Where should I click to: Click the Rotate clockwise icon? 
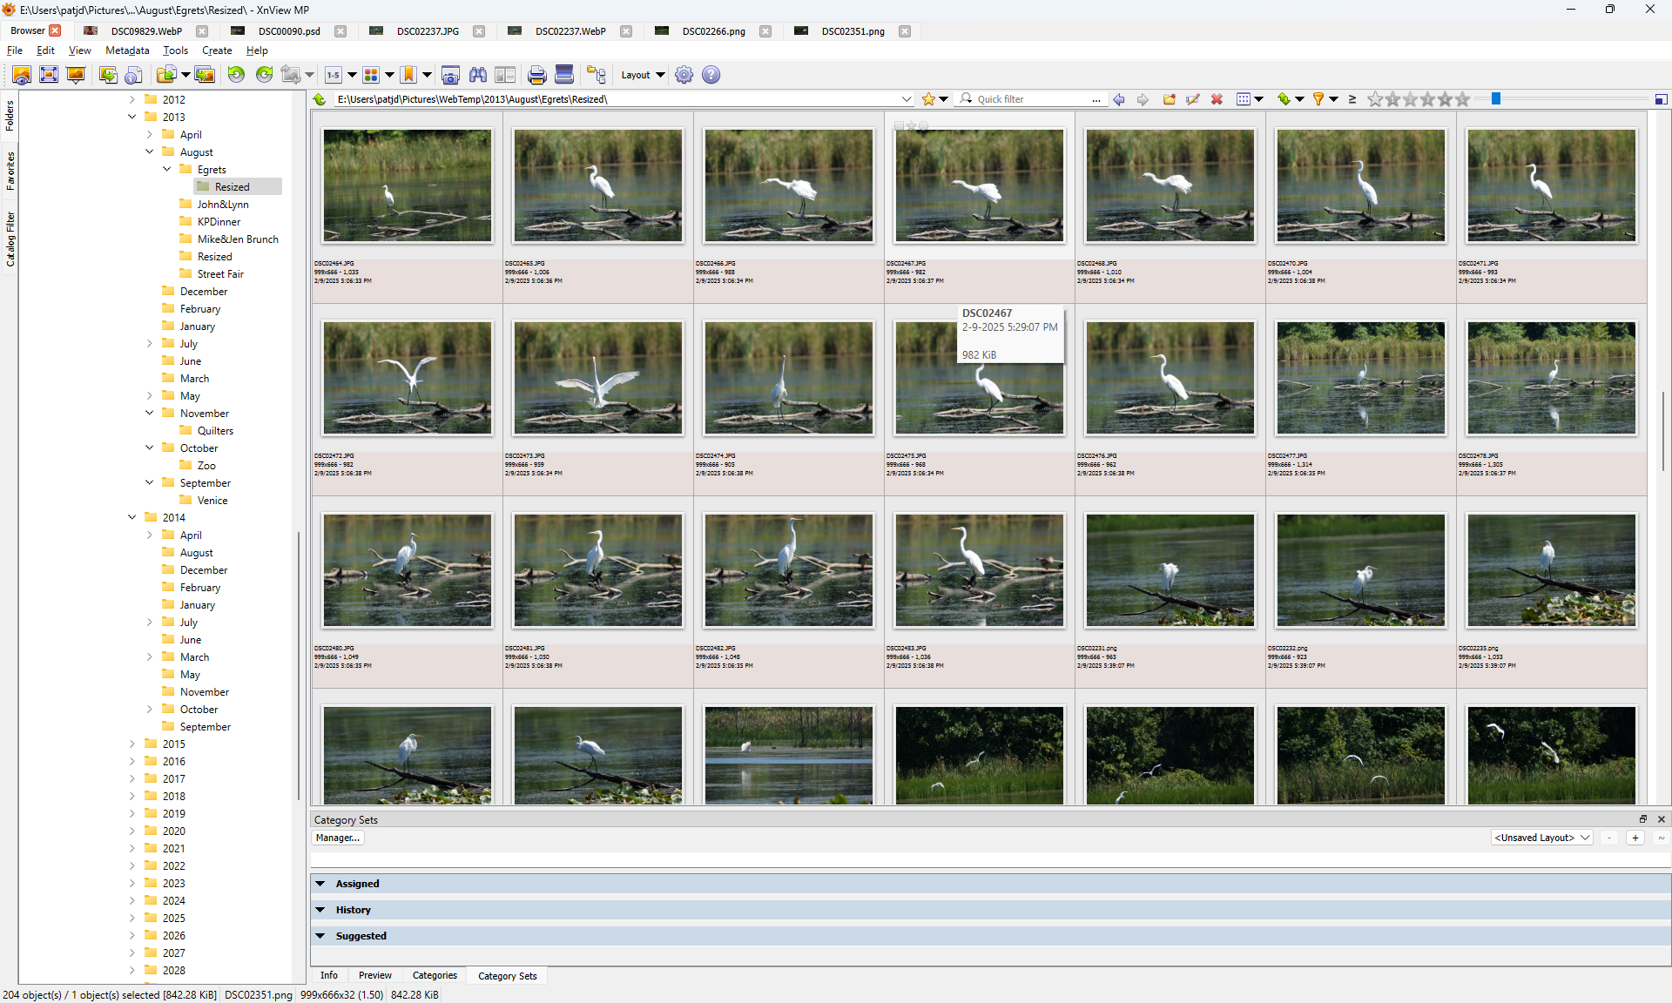point(264,75)
